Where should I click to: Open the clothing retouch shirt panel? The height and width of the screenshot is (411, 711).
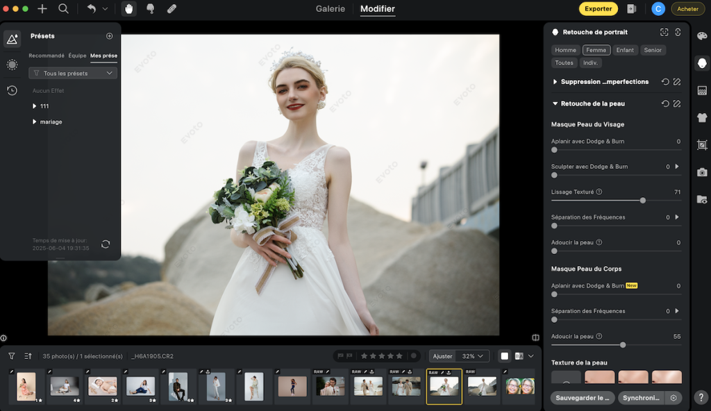tap(702, 118)
